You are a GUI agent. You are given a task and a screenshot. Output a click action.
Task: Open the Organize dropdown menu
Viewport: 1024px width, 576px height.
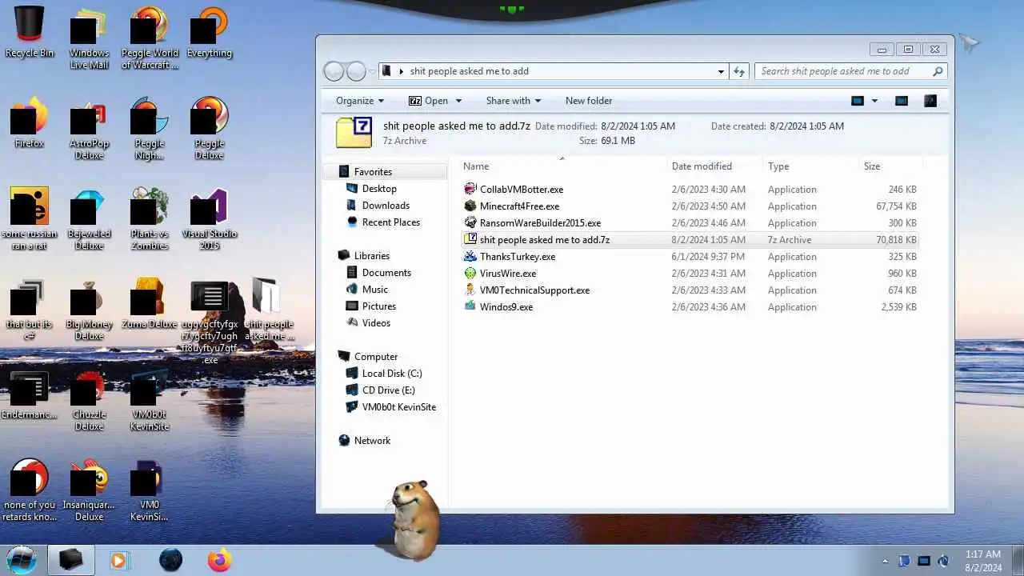360,101
